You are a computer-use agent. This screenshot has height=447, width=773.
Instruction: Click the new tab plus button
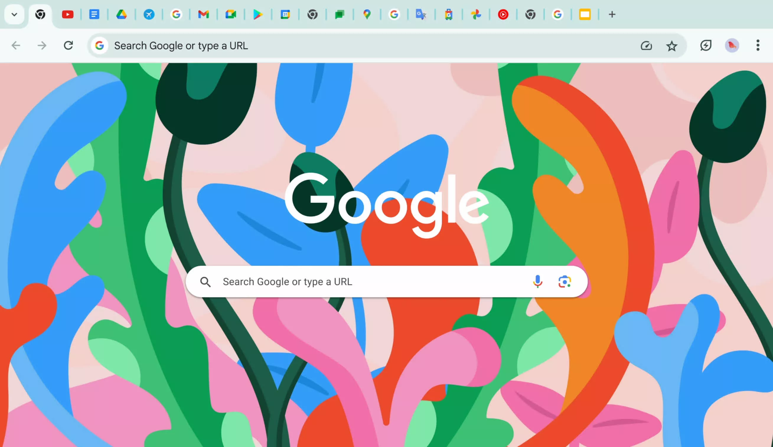click(x=612, y=14)
